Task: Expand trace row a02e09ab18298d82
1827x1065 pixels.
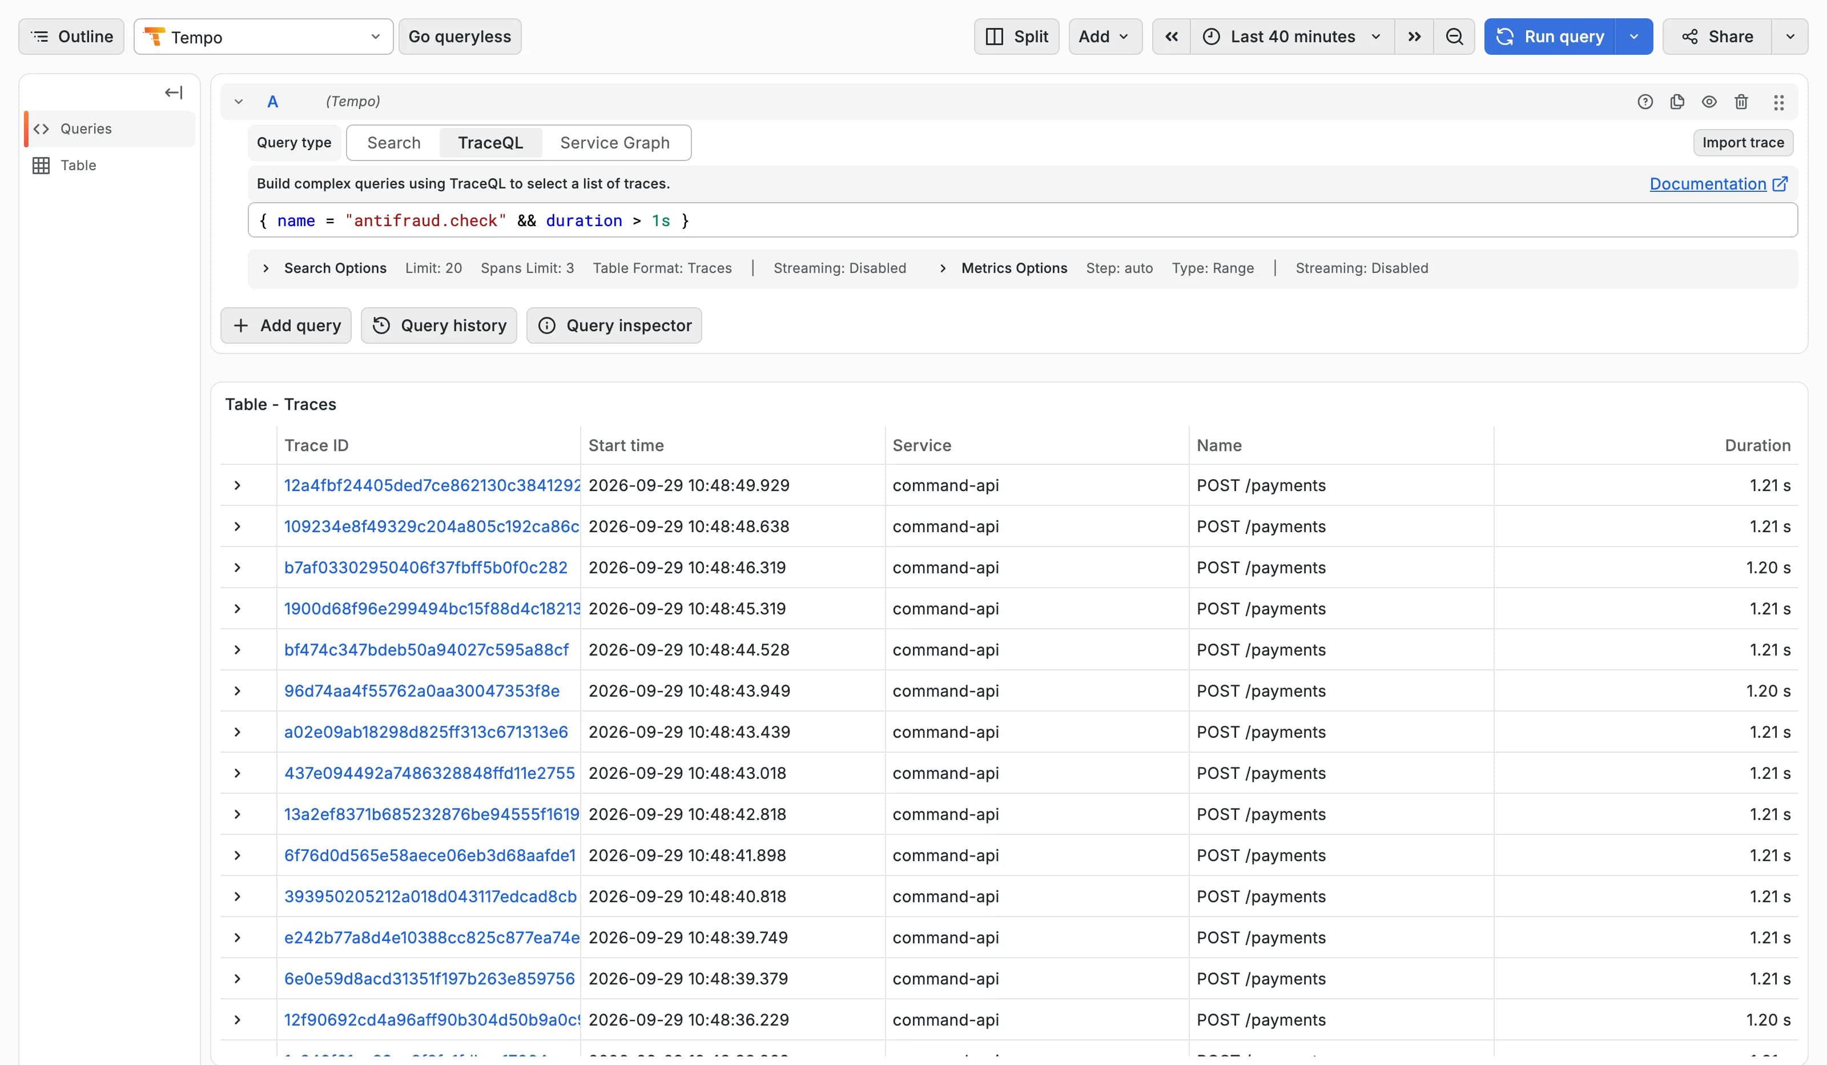Action: point(237,732)
